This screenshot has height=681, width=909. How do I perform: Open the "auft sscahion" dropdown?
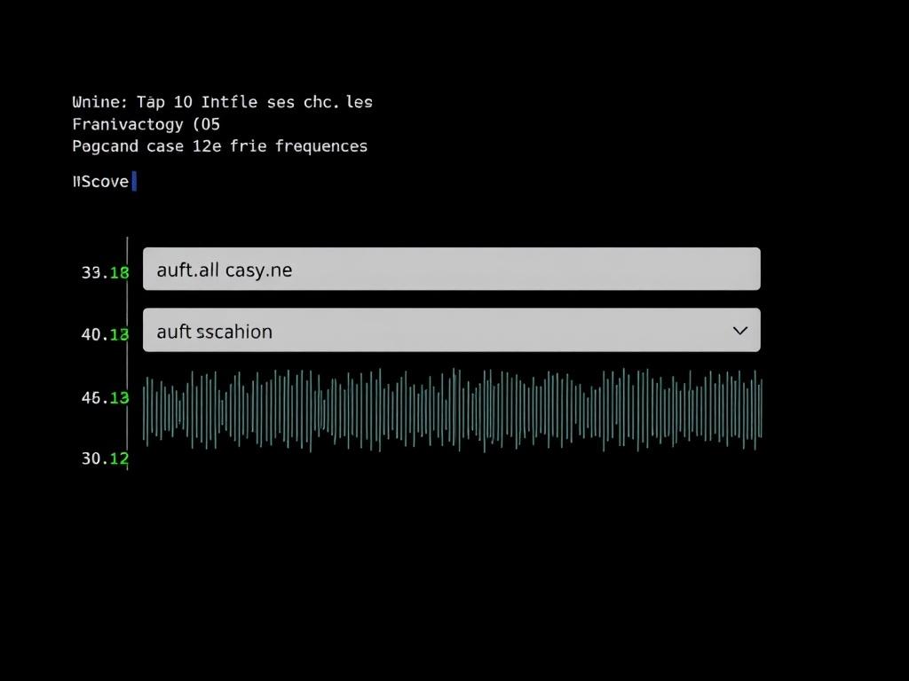point(451,330)
